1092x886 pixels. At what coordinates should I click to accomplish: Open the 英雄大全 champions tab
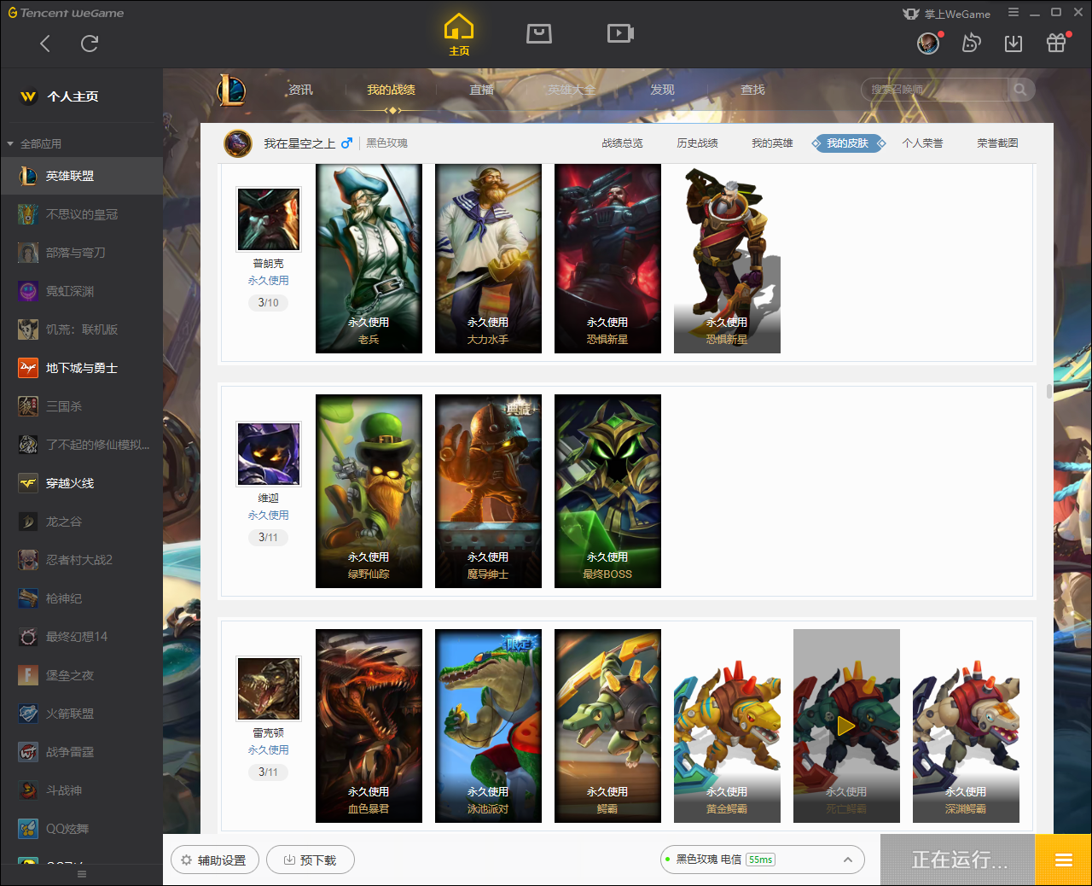click(572, 90)
